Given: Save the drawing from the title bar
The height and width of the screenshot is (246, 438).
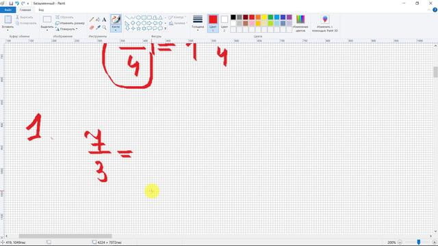Looking at the screenshot, I should point(11,3).
